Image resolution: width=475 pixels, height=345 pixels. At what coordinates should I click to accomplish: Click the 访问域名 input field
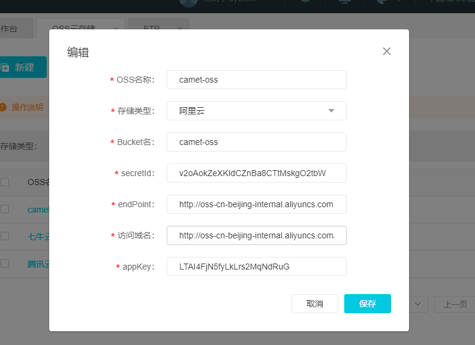tap(257, 235)
